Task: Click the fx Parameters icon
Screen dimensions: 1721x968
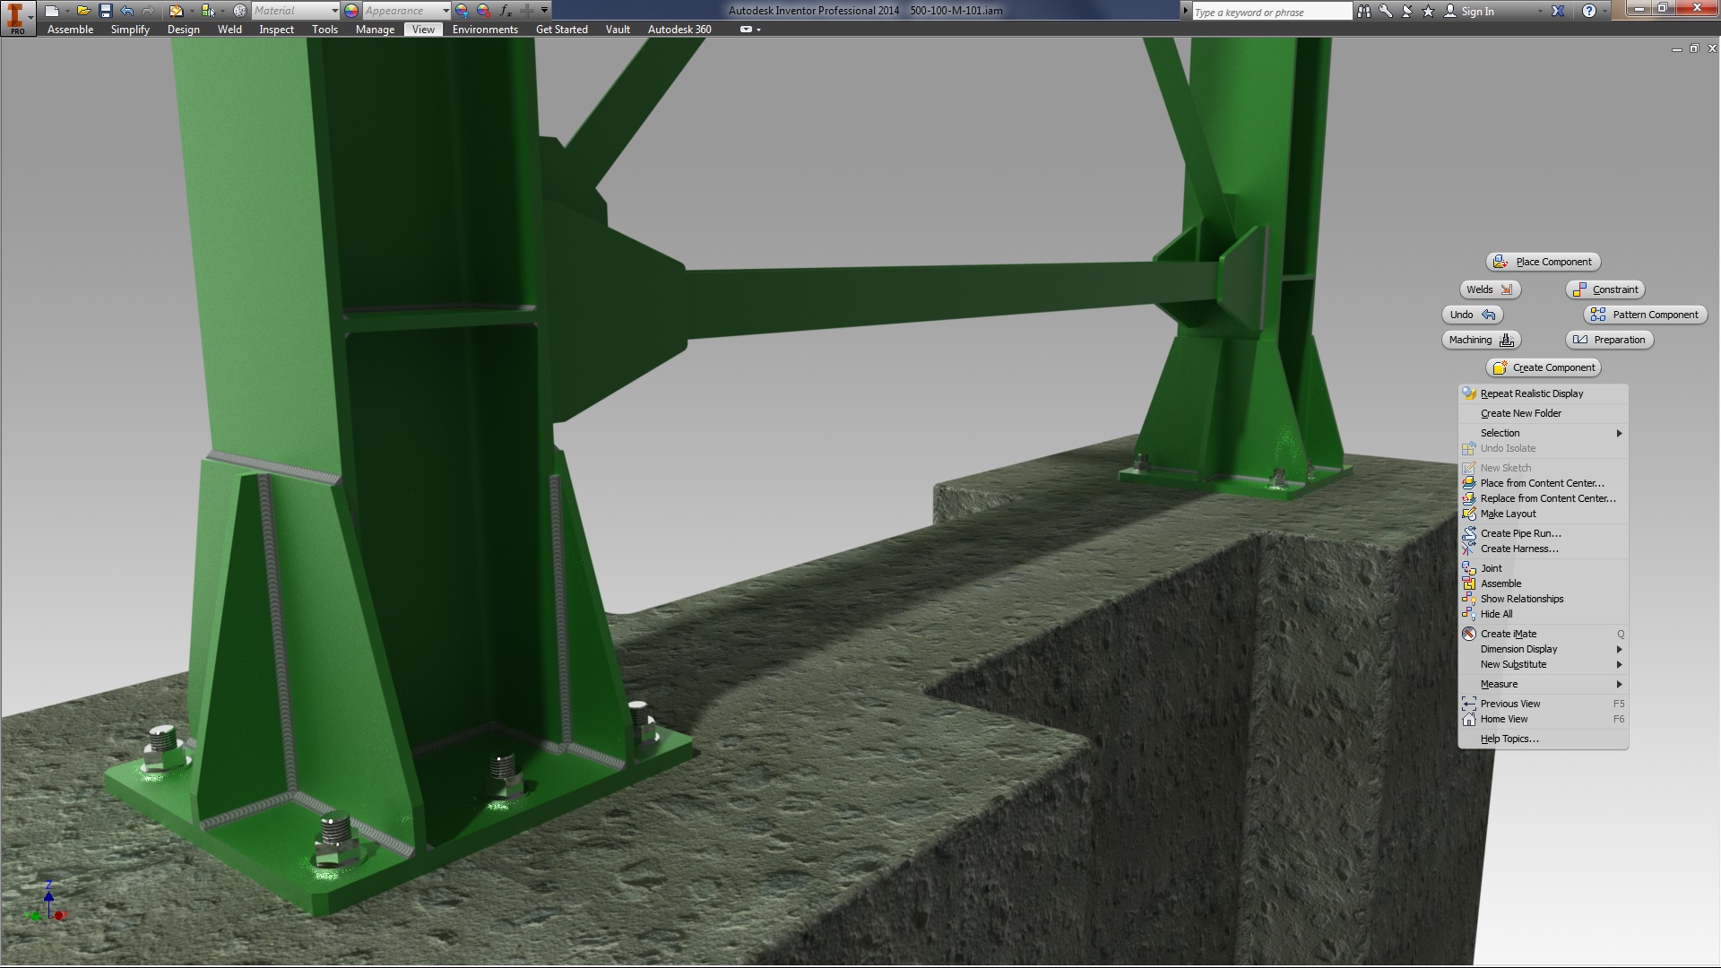Action: click(x=506, y=11)
